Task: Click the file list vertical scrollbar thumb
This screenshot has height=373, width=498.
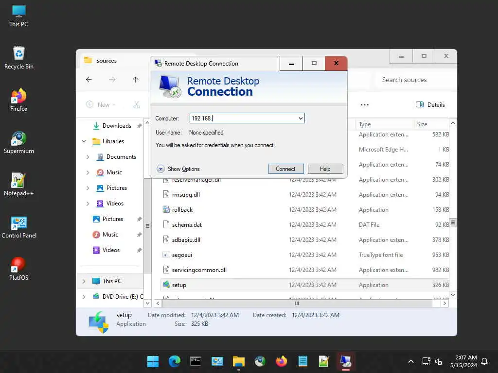Action: coord(453,222)
